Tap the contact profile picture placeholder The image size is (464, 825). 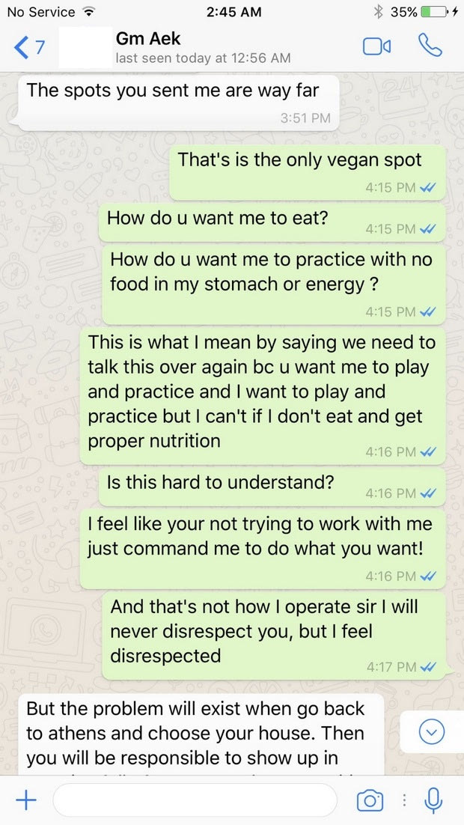[85, 47]
